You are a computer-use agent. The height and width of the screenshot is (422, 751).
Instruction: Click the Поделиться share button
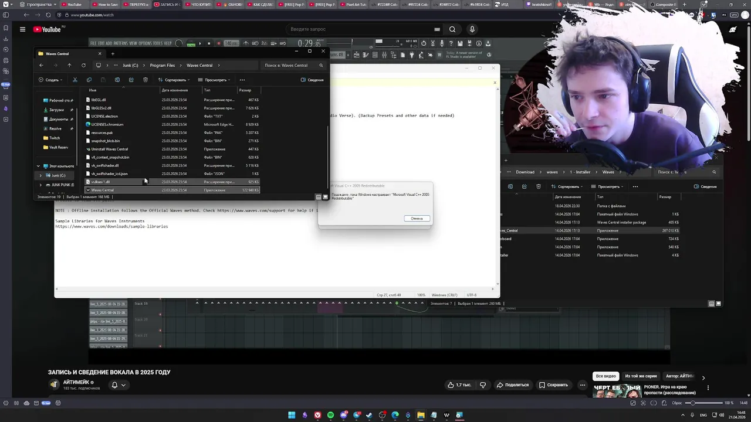click(513, 385)
